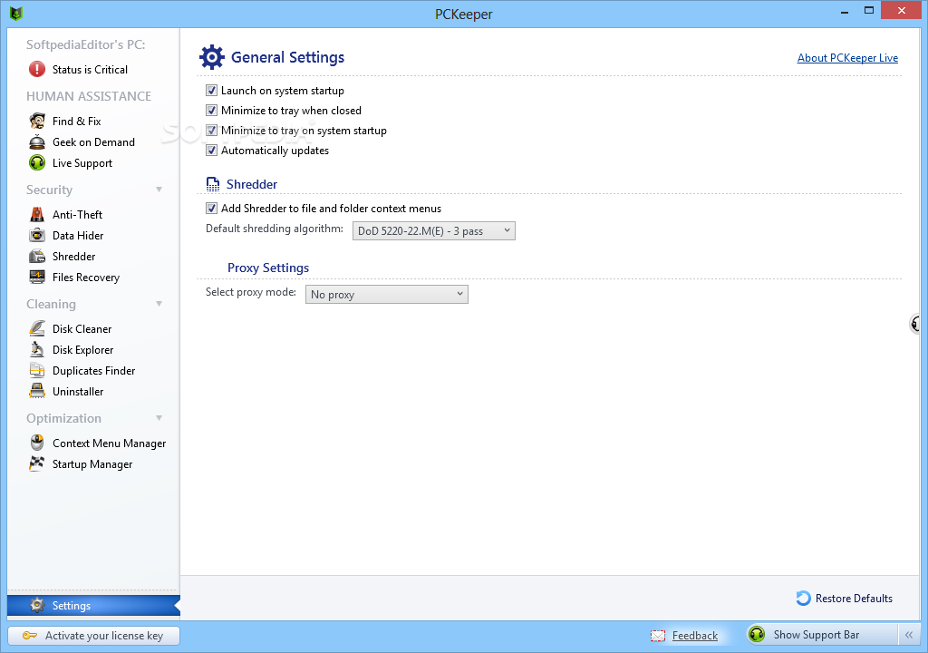This screenshot has width=928, height=653.
Task: Click the Shredder section header icon
Action: pos(212,184)
